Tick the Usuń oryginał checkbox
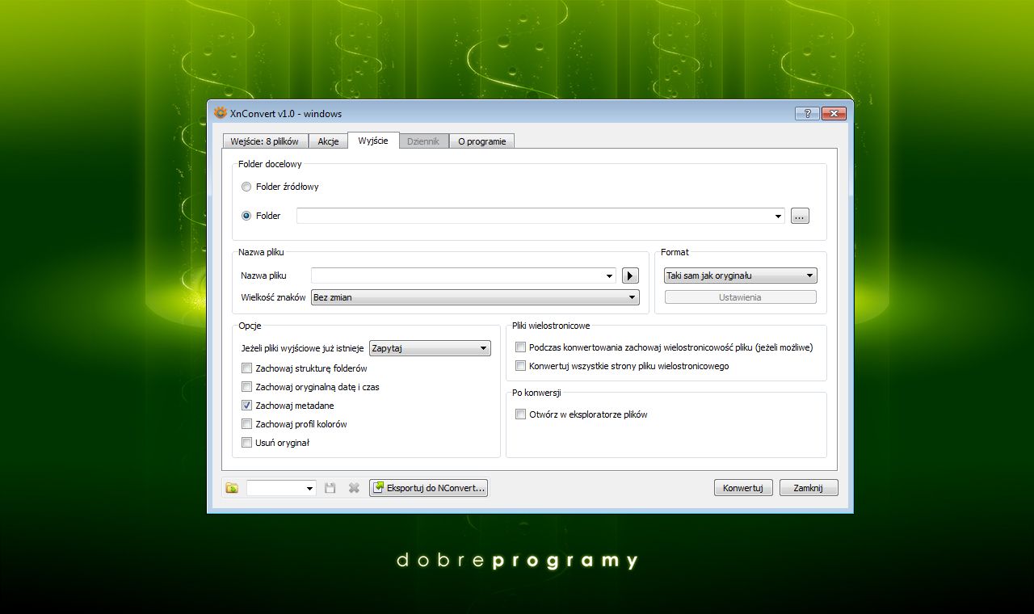The height and width of the screenshot is (614, 1034). pos(247,443)
